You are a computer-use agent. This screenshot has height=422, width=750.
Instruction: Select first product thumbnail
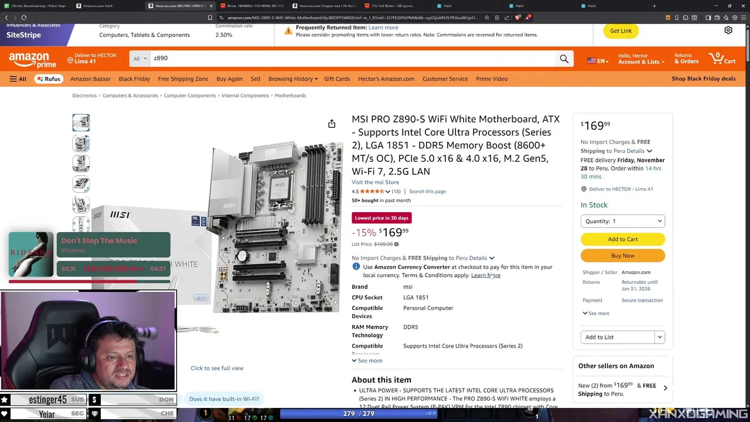coord(81,122)
